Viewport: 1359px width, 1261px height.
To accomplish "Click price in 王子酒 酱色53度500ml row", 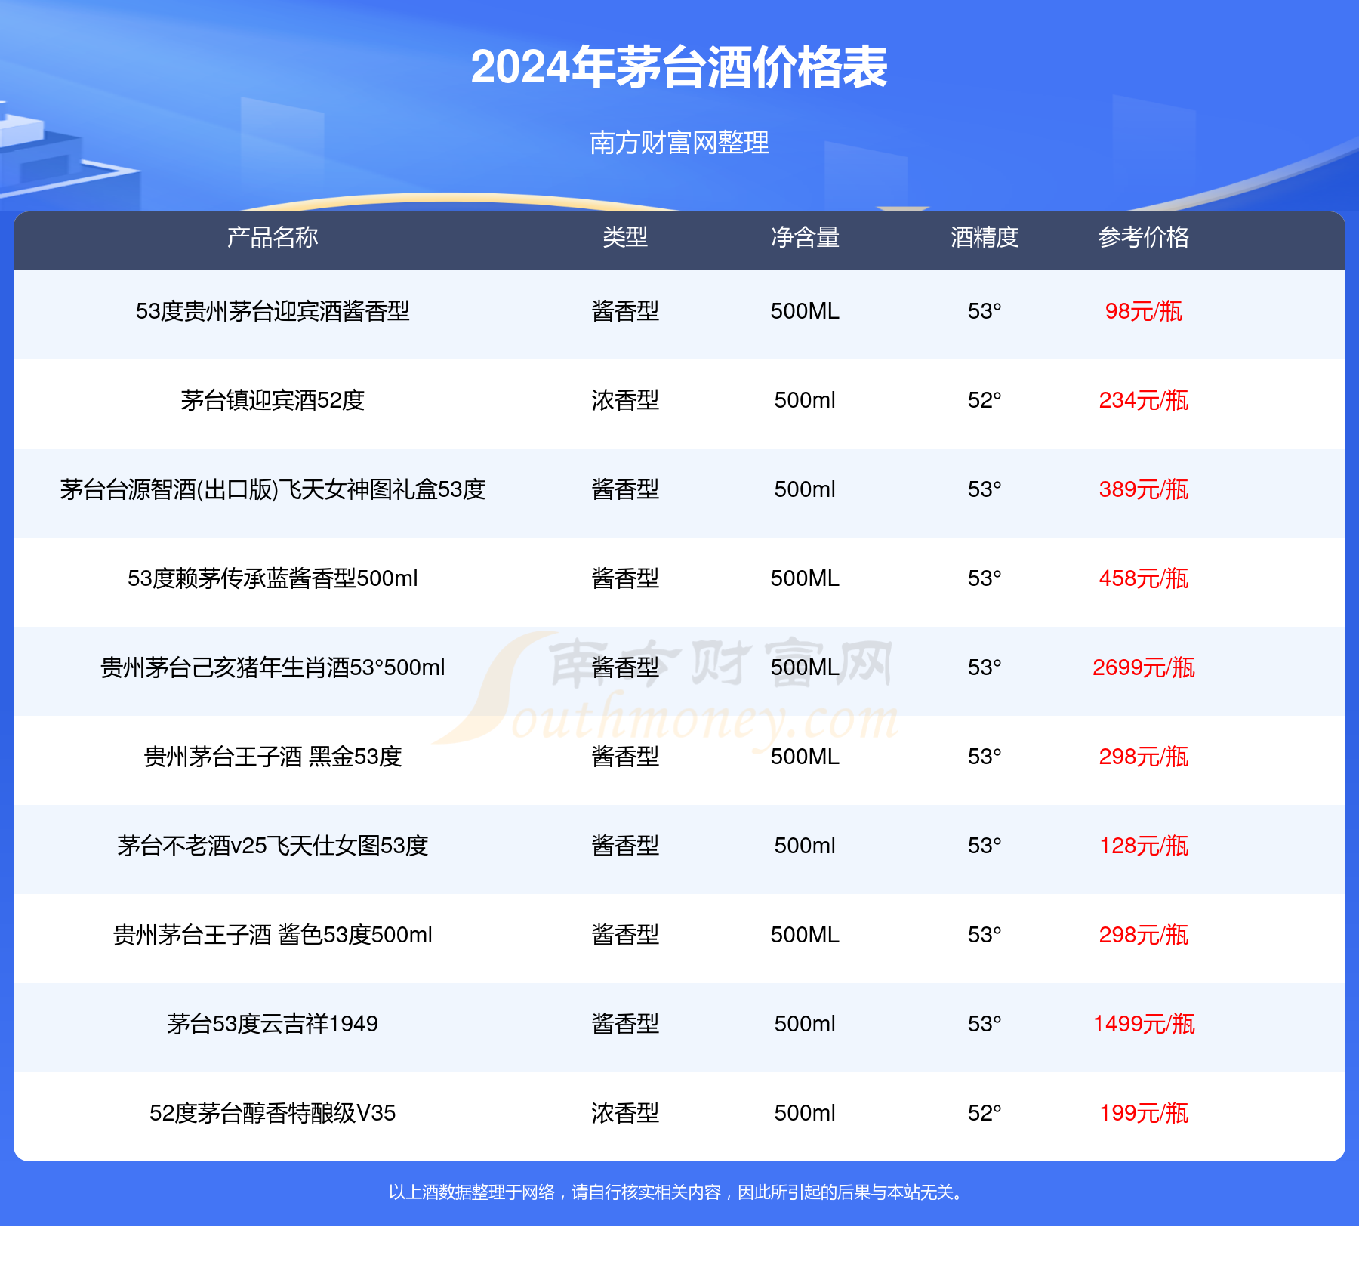I will [1144, 935].
